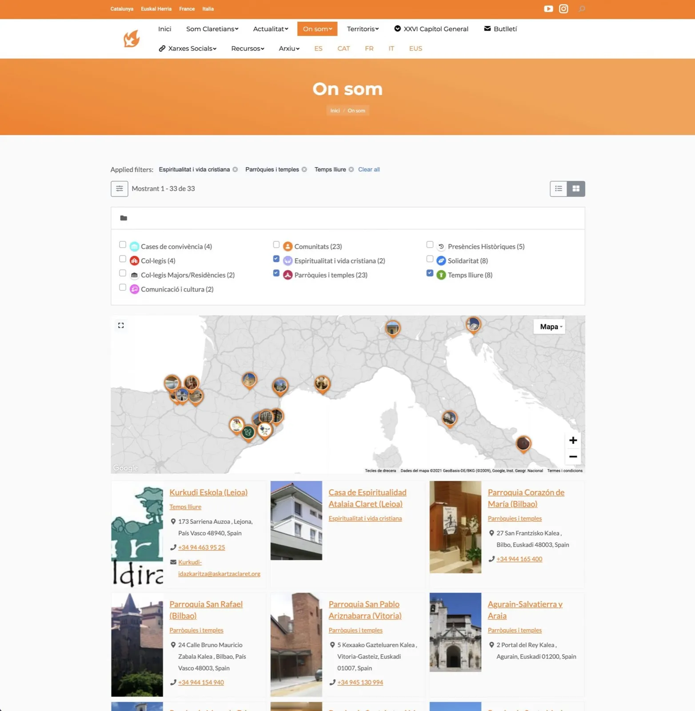Go to the Inici menu item
This screenshot has height=711, width=695.
pyautogui.click(x=164, y=29)
